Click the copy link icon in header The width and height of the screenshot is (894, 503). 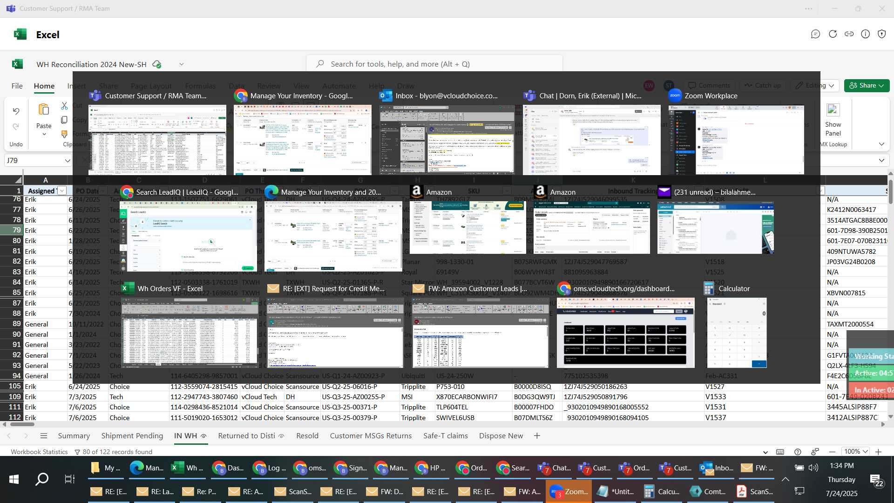(x=849, y=34)
